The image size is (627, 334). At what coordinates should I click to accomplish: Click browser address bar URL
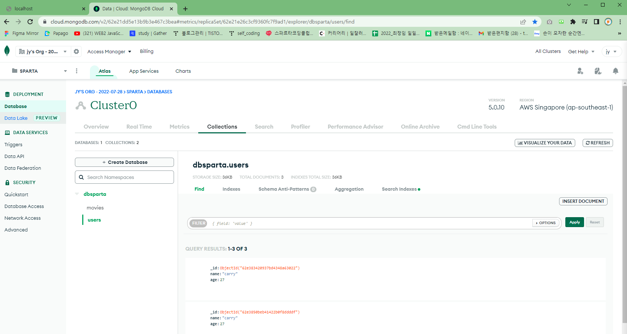[203, 22]
